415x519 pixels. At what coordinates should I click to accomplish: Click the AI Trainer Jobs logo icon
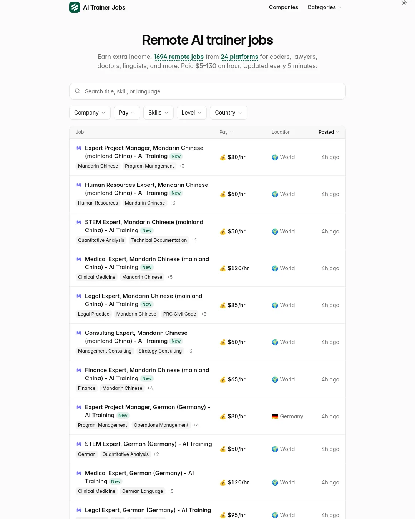[75, 7]
